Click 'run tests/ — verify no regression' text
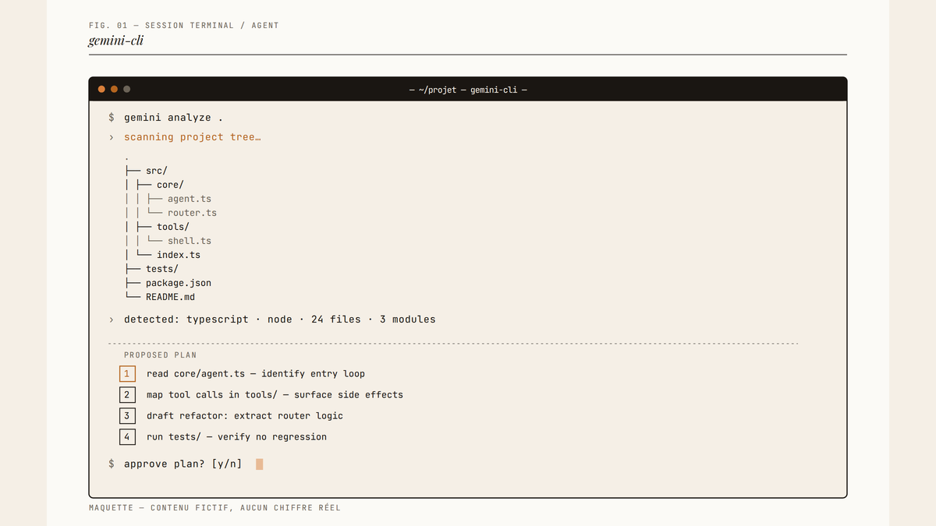This screenshot has width=936, height=526. (x=236, y=437)
